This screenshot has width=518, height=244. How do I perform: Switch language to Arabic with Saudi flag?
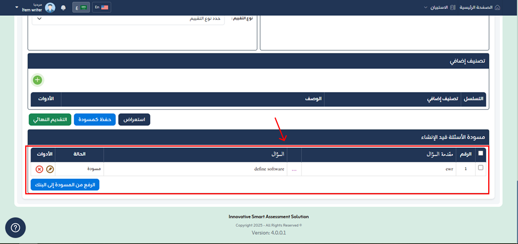81,7
